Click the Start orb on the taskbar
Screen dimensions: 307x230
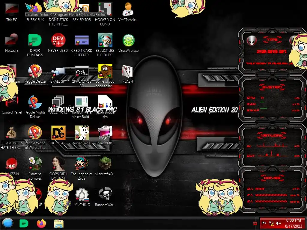[7, 223]
